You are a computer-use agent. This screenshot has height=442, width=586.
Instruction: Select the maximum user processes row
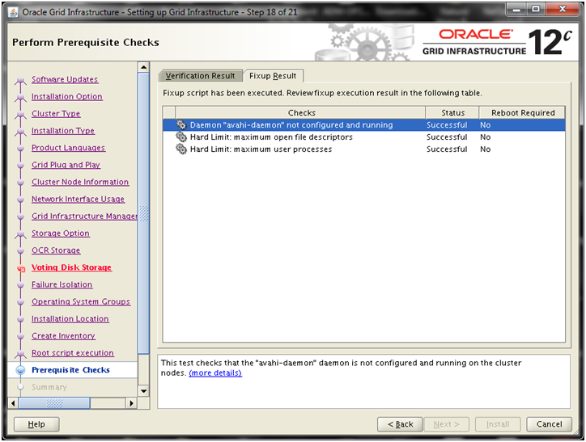coord(363,149)
